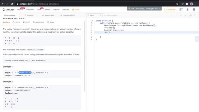The width and height of the screenshot is (199, 112).
Task: Collapse code fold arrow on line 1
Action: tap(93, 21)
